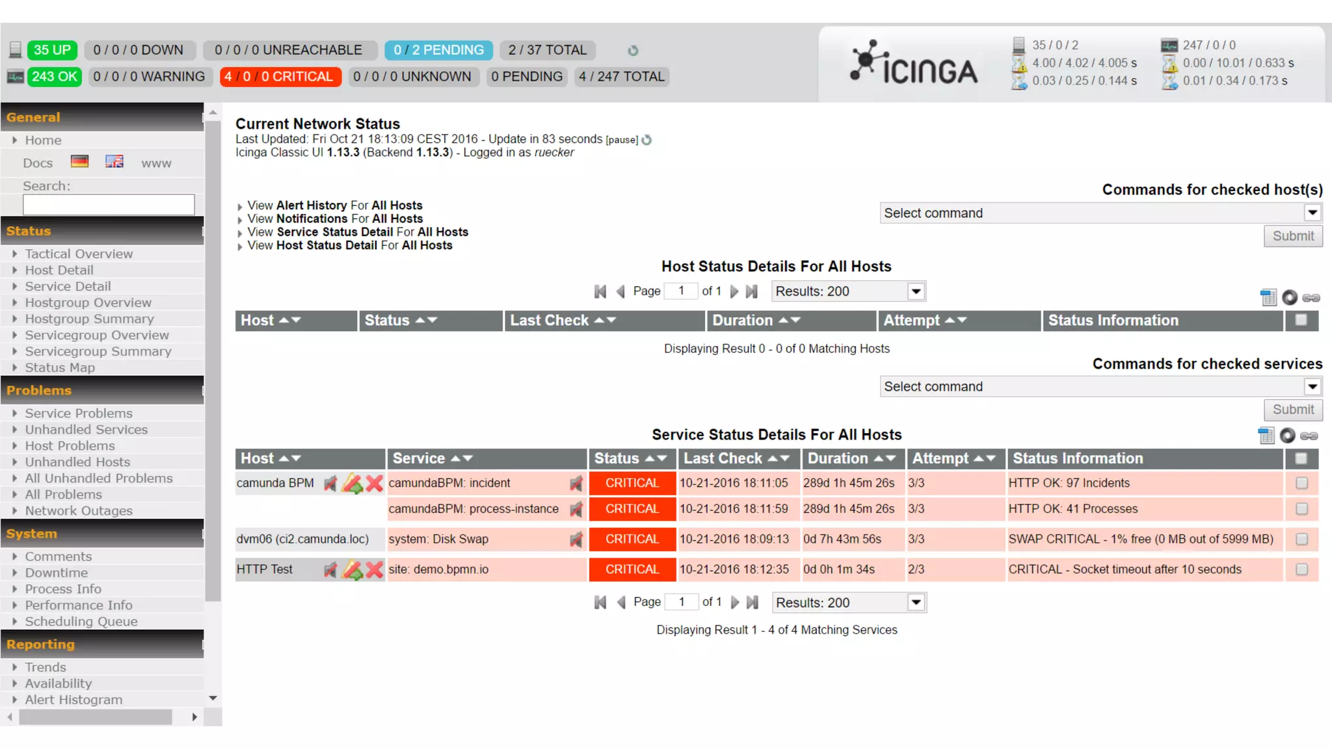The height and width of the screenshot is (749, 1332).
Task: Click the German flag docs icon
Action: coord(79,162)
